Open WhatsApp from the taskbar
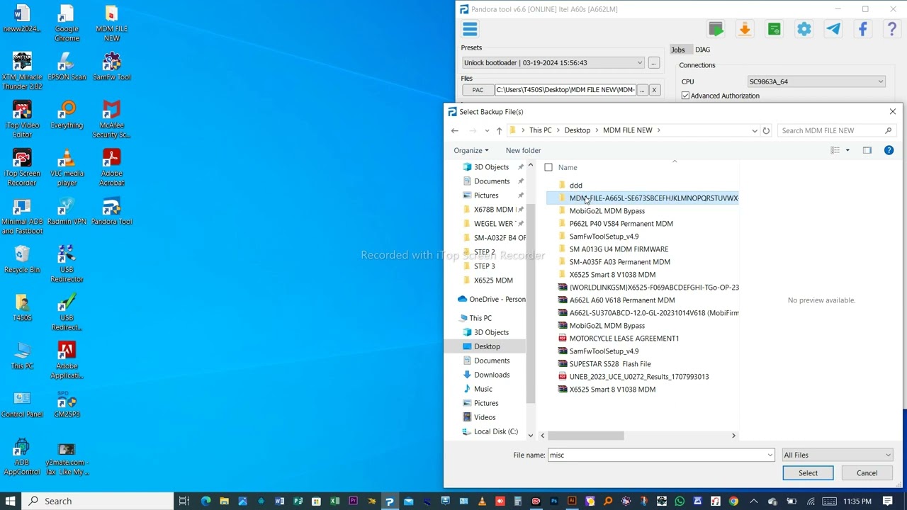Viewport: 907px width, 510px height. [x=680, y=501]
